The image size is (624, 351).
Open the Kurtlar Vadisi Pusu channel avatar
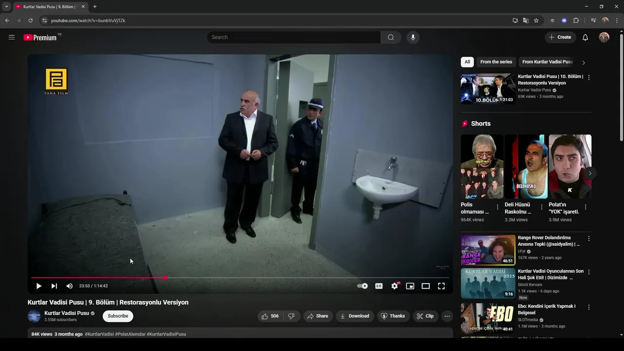[x=34, y=316]
